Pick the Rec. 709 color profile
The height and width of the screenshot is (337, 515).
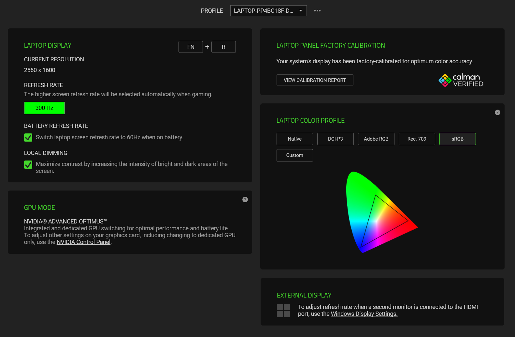[x=417, y=139]
